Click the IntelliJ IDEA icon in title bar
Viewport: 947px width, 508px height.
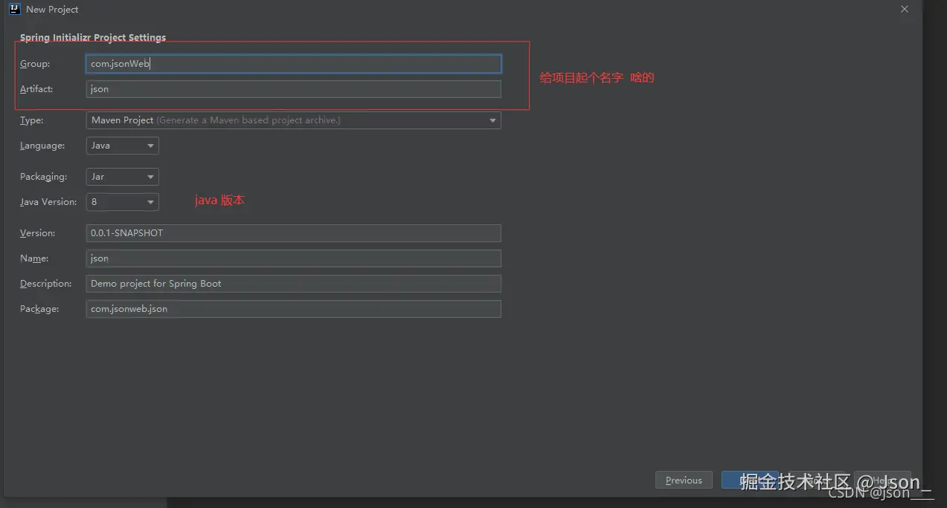tap(14, 9)
